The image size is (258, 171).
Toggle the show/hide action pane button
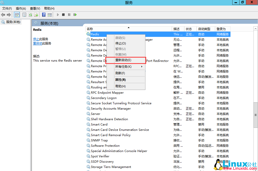tap(50, 15)
